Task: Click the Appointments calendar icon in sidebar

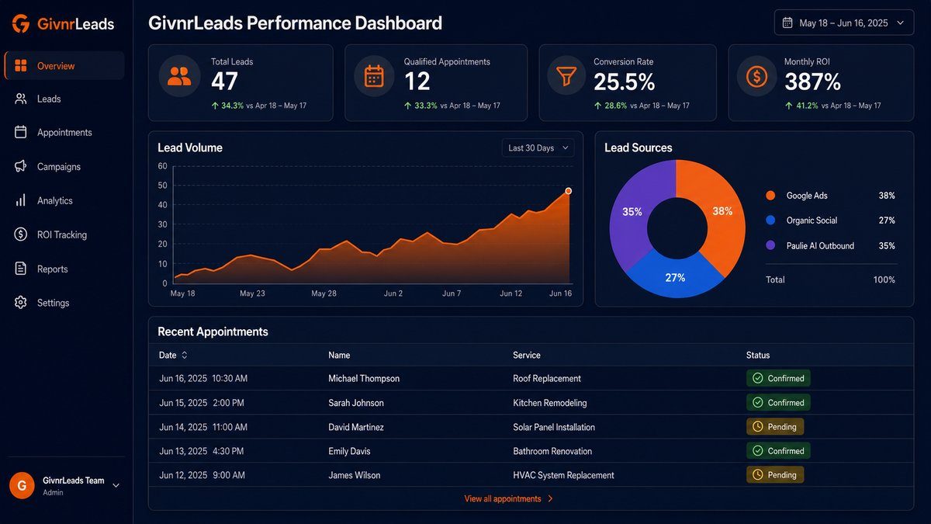Action: coord(21,132)
